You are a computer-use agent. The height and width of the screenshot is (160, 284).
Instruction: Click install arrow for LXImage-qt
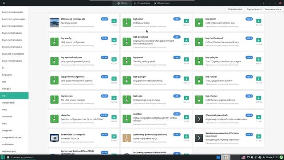[x=114, y=21]
